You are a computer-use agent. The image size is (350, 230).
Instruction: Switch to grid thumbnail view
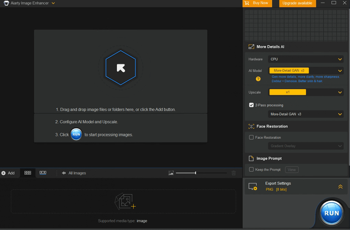point(28,173)
